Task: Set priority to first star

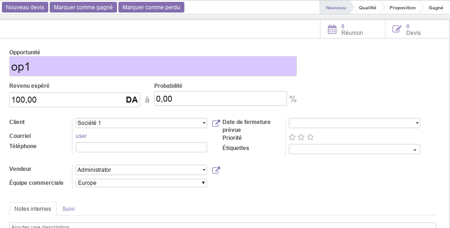Action: click(x=292, y=137)
